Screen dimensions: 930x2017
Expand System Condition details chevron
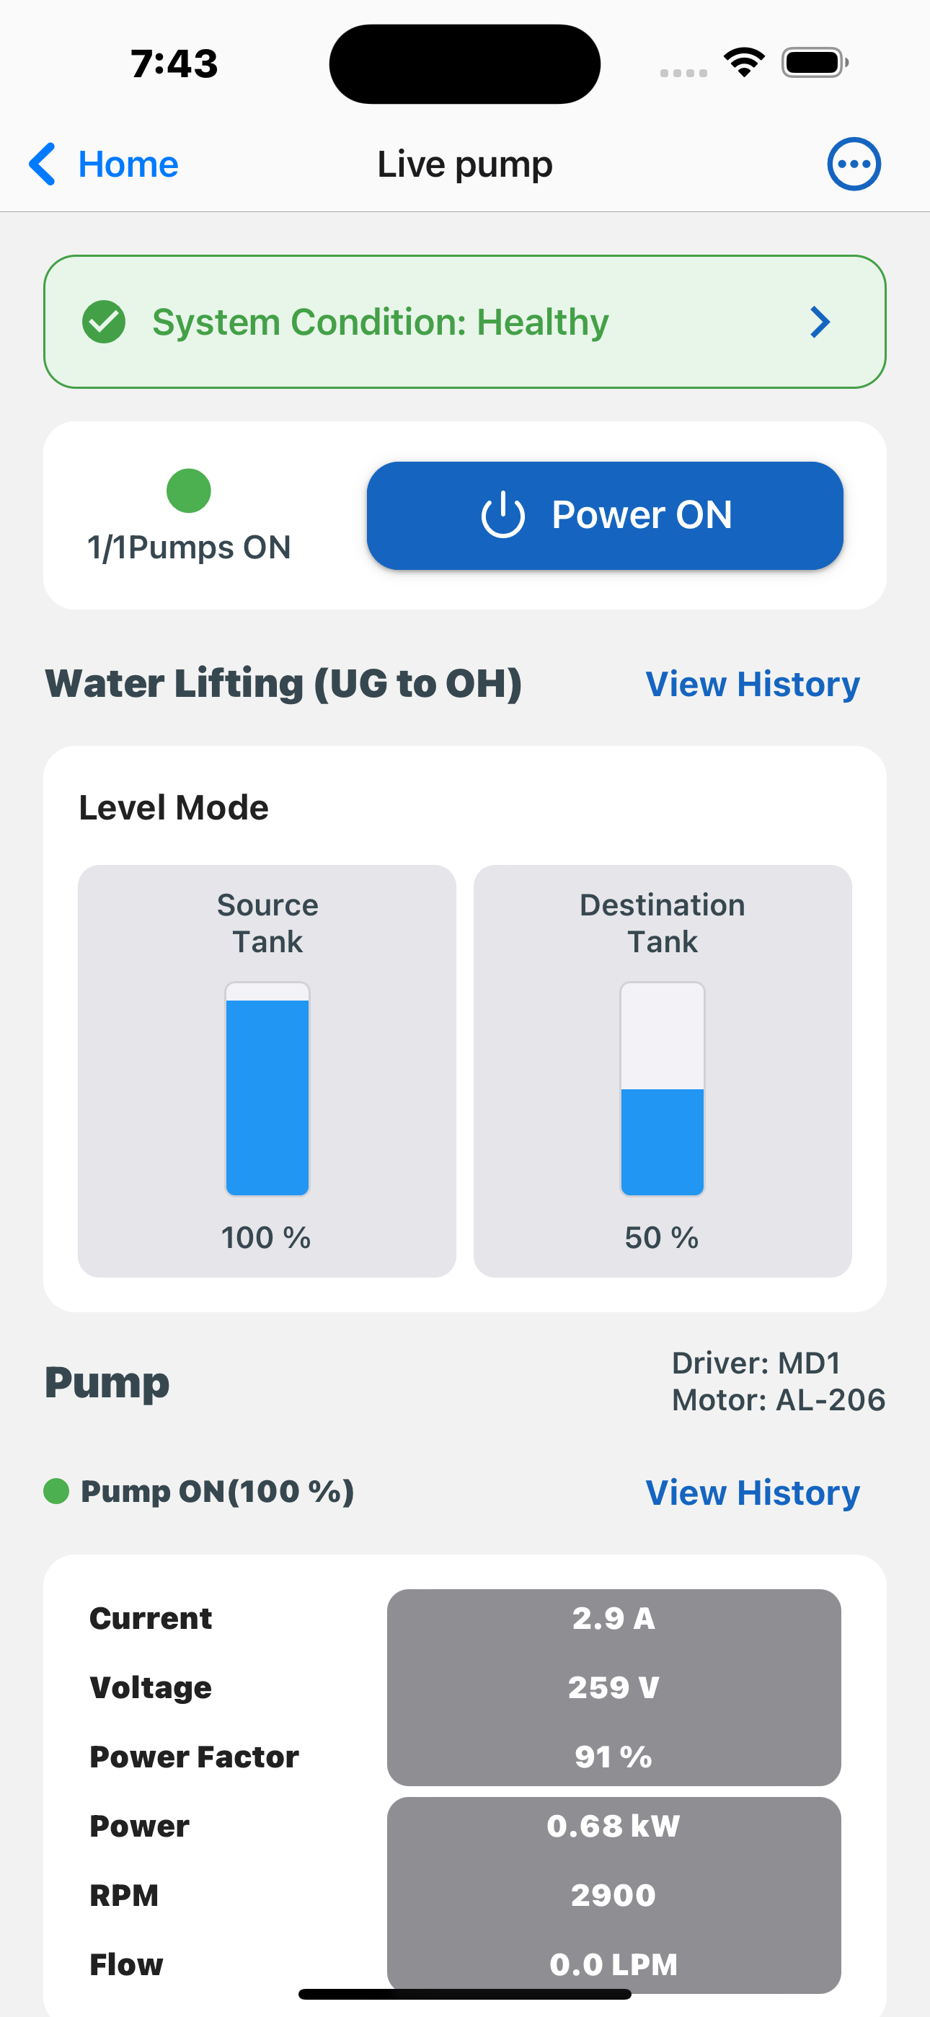[820, 322]
